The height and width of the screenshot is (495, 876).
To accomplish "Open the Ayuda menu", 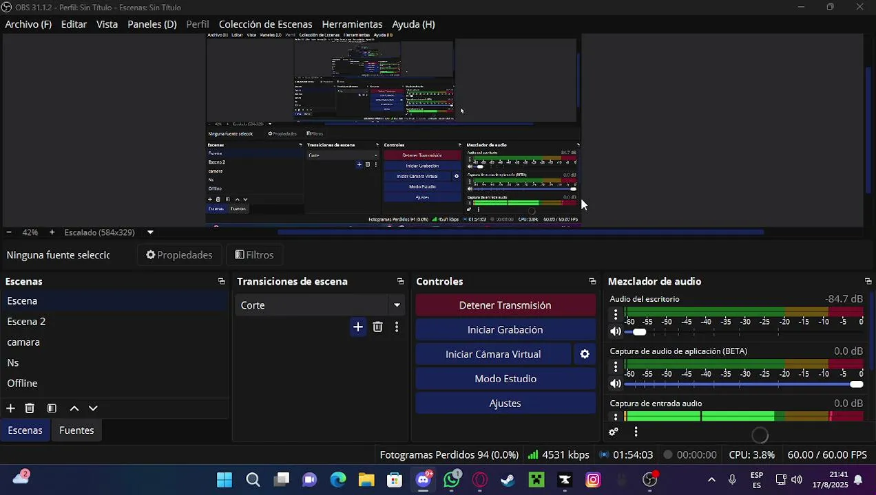I will tap(413, 24).
